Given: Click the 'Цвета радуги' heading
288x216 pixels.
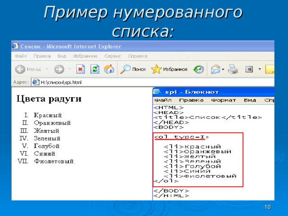Looking at the screenshot, I should click(x=49, y=99).
